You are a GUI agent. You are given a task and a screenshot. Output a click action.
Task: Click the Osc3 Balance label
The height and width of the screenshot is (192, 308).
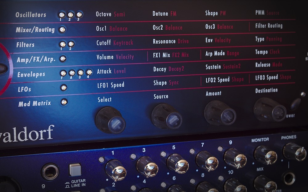click(x=219, y=27)
